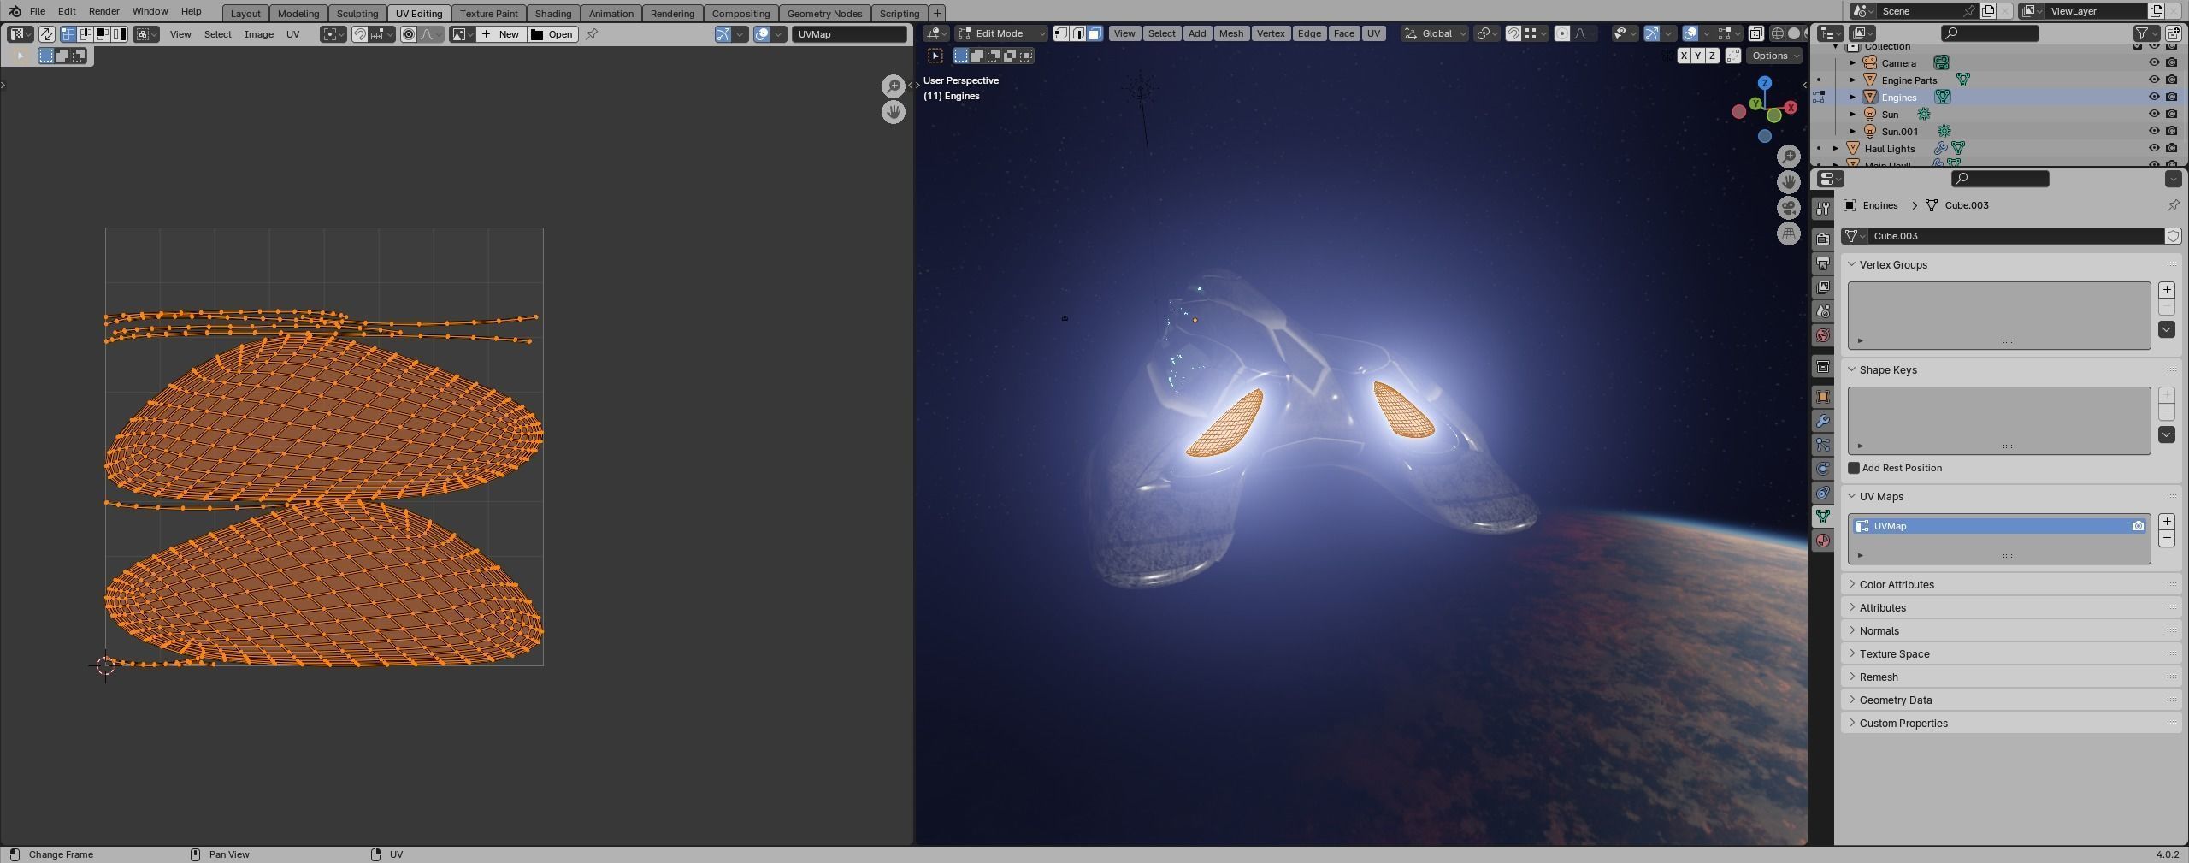Image resolution: width=2189 pixels, height=863 pixels.
Task: Open the Mesh menu in 3D viewport
Action: coord(1231,33)
